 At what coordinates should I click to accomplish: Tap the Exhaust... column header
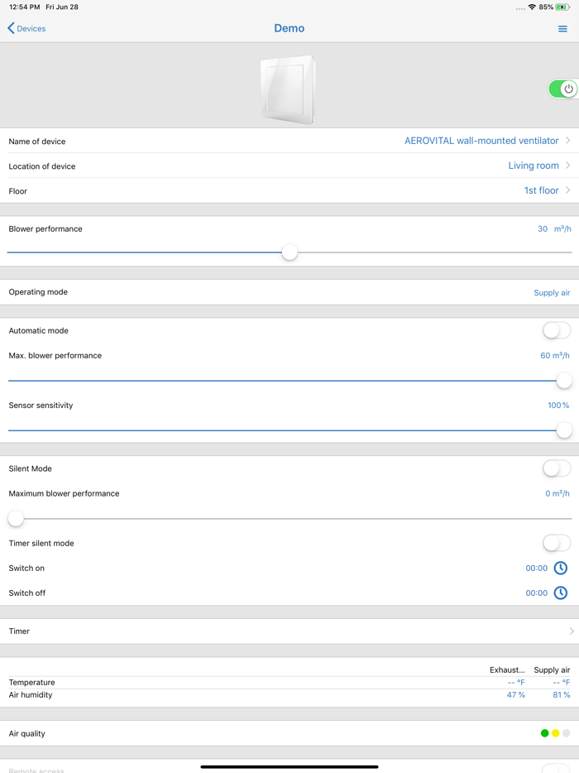[507, 670]
